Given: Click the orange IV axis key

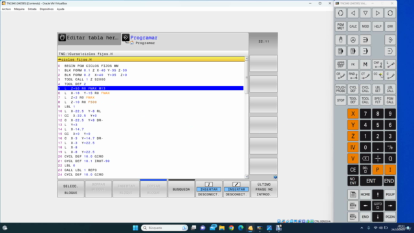Looking at the screenshot, I should (x=353, y=148).
